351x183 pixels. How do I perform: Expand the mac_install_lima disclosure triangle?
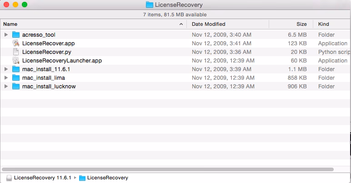click(x=6, y=78)
